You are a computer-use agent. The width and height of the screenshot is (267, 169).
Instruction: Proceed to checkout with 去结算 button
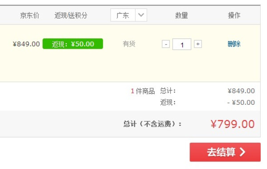[x=225, y=152]
